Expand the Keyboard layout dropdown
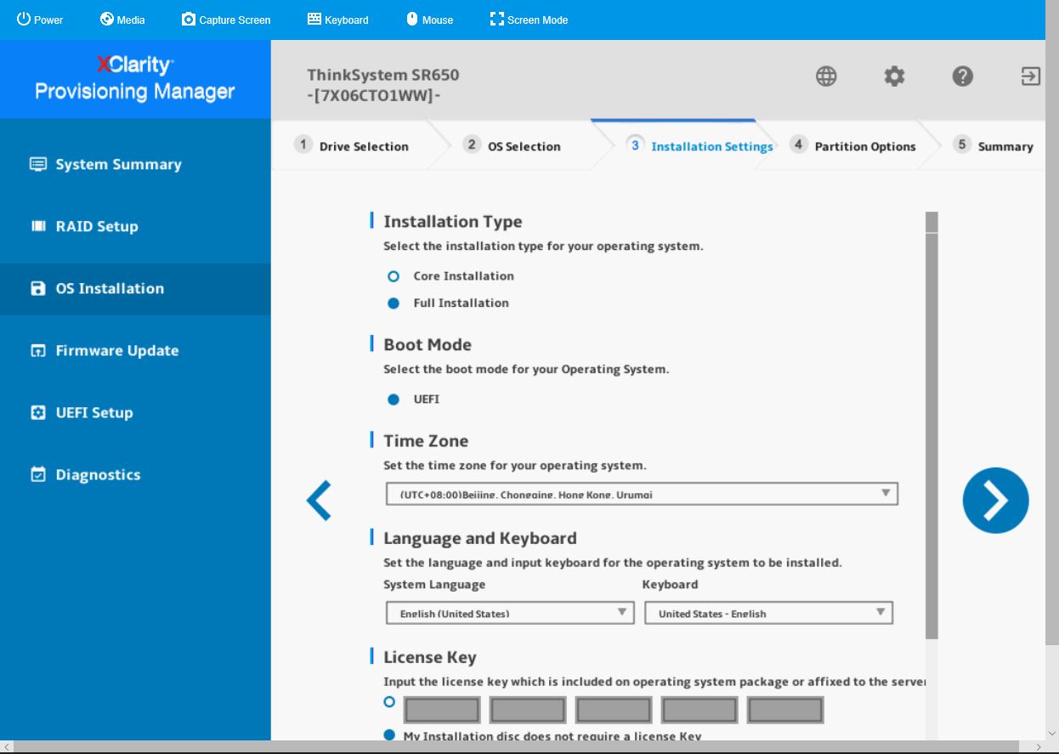Screen dimensions: 1059x754 (x=768, y=613)
